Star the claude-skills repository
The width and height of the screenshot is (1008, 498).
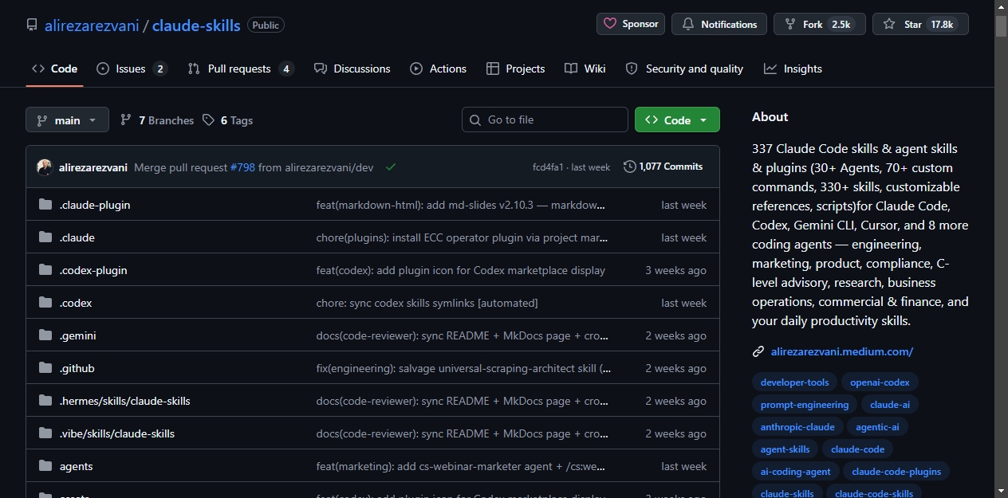pos(920,24)
